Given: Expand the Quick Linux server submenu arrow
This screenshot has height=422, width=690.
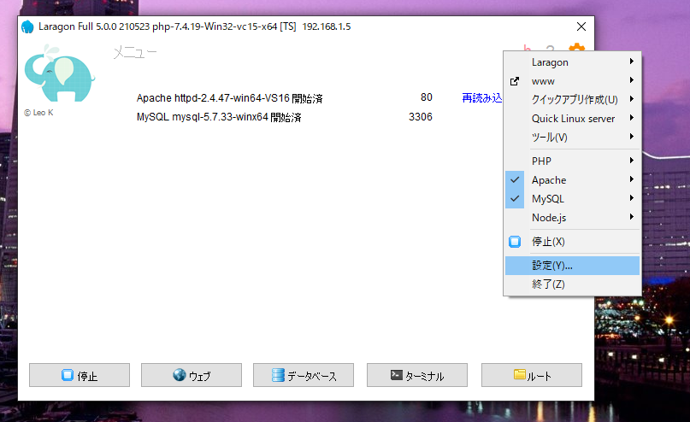Looking at the screenshot, I should click(x=632, y=118).
